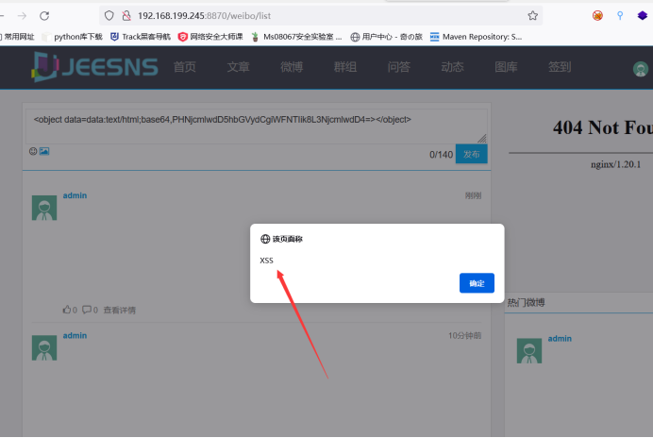The width and height of the screenshot is (653, 438).
Task: Open the 微博 nav item
Action: coord(292,67)
